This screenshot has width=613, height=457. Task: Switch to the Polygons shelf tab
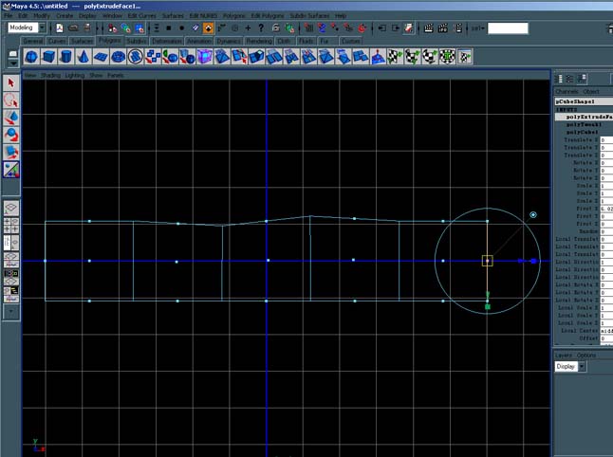(110, 40)
